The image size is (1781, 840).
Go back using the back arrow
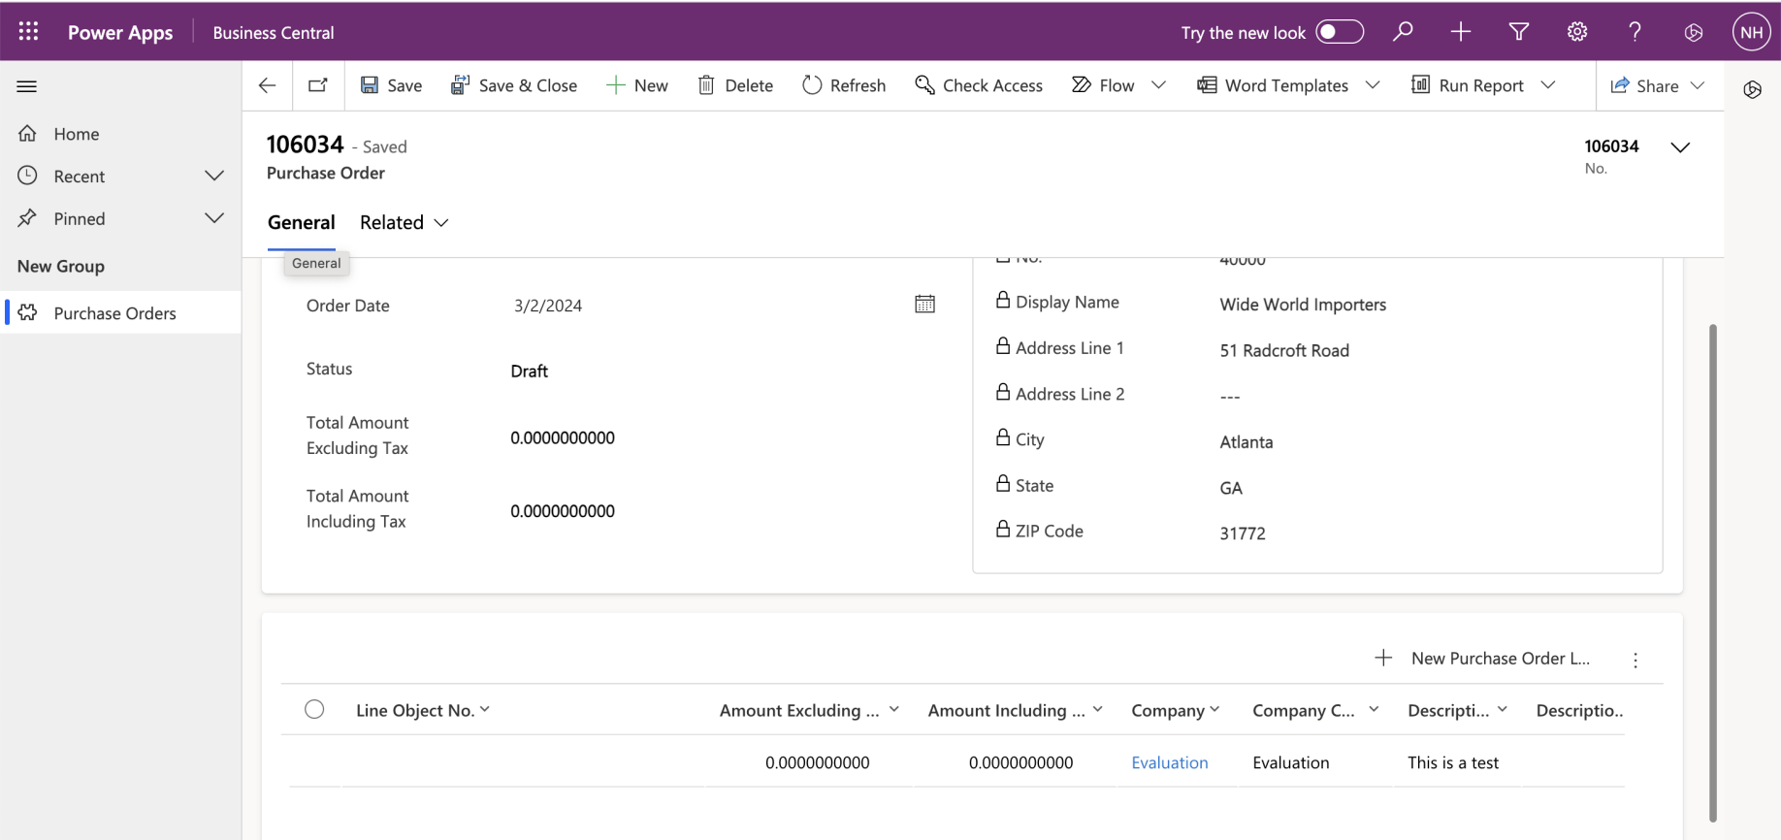coord(267,85)
